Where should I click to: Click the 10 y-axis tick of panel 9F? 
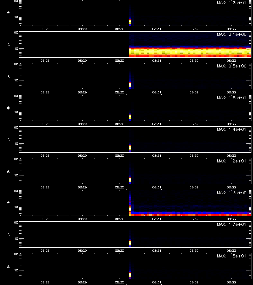click(16, 270)
